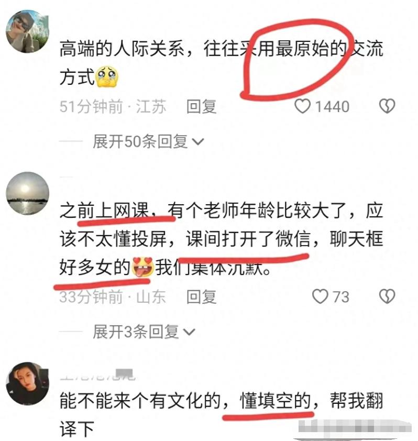This screenshot has height=441, width=418.
Task: Open blurred username of third commenter
Action: 97,374
